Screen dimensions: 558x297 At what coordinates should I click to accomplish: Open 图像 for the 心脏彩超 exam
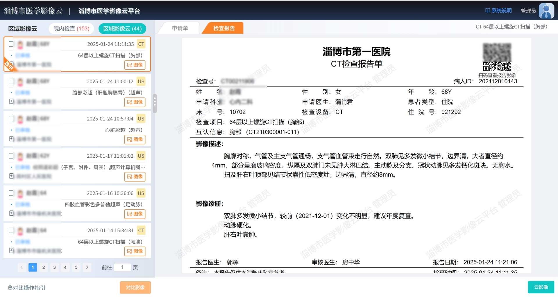click(x=135, y=139)
